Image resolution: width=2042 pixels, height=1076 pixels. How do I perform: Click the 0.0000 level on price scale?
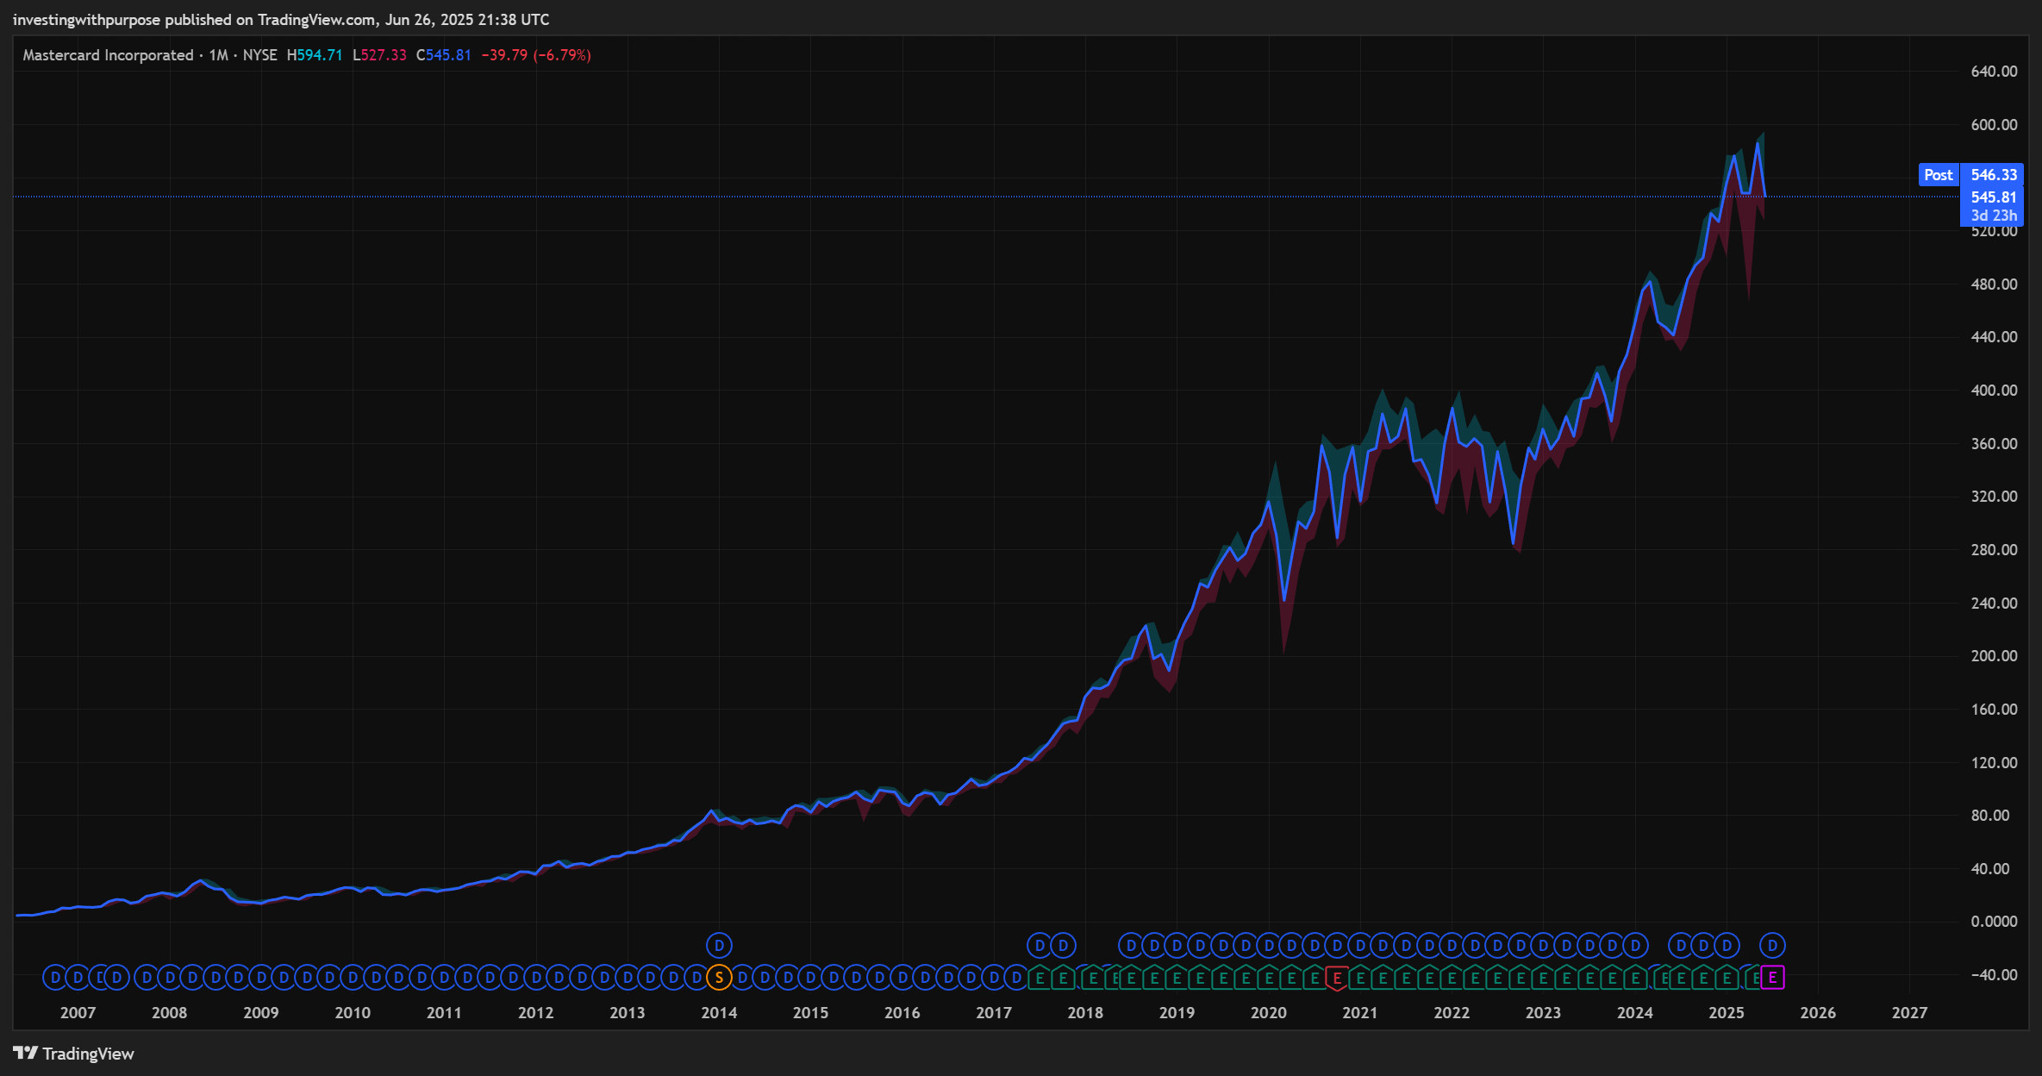(x=1994, y=922)
